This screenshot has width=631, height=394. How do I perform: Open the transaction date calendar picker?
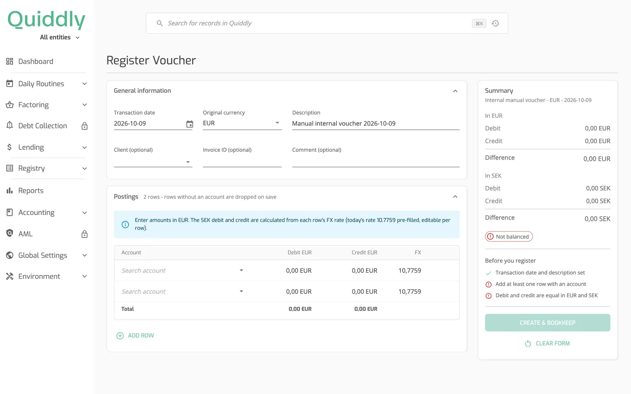point(189,124)
